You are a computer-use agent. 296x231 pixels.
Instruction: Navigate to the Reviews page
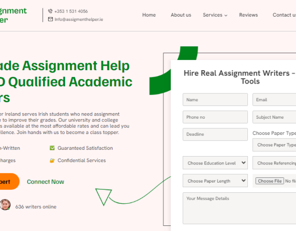coord(248,15)
